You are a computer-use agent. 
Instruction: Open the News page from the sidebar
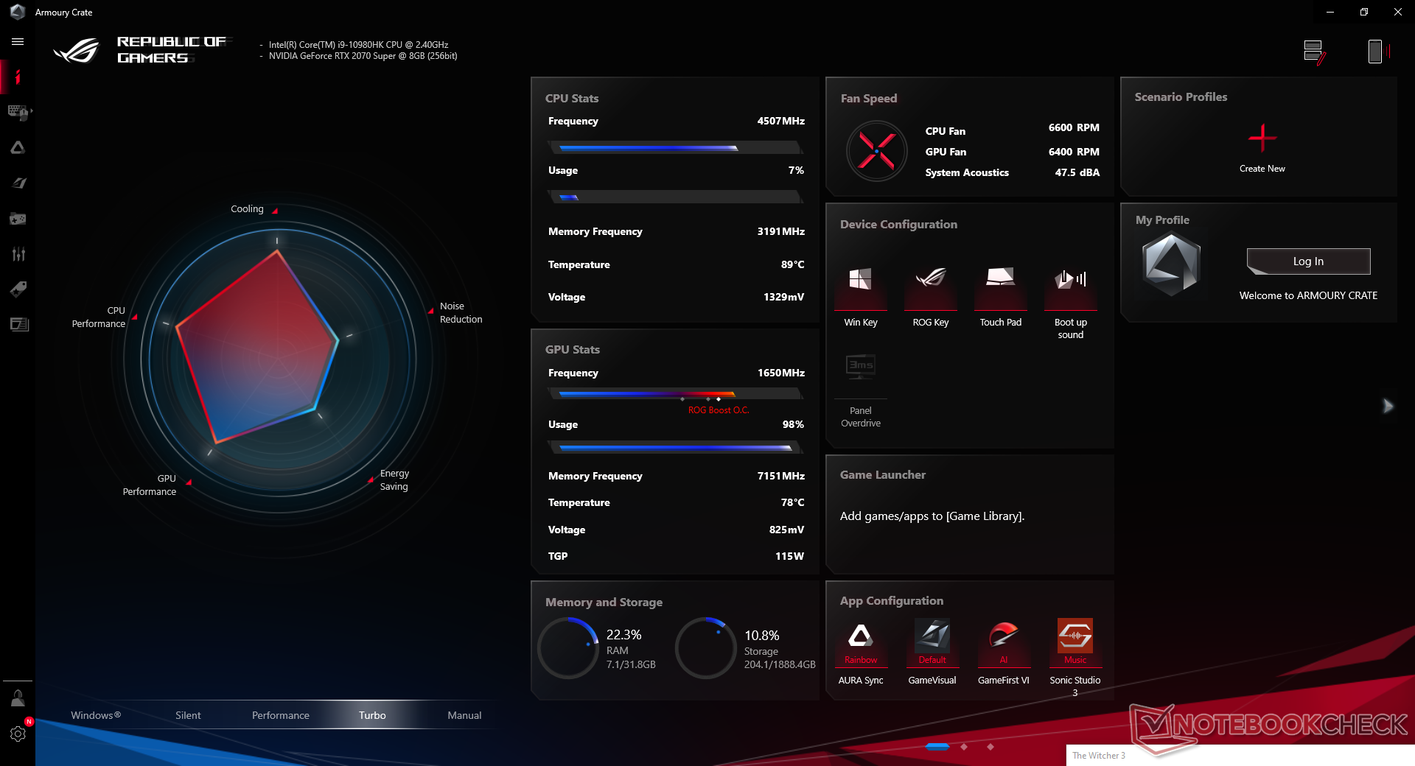coord(18,324)
